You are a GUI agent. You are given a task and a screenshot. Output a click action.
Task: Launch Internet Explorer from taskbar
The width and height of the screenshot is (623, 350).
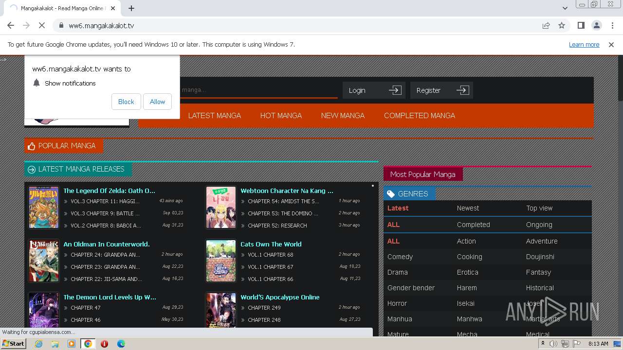pyautogui.click(x=38, y=344)
